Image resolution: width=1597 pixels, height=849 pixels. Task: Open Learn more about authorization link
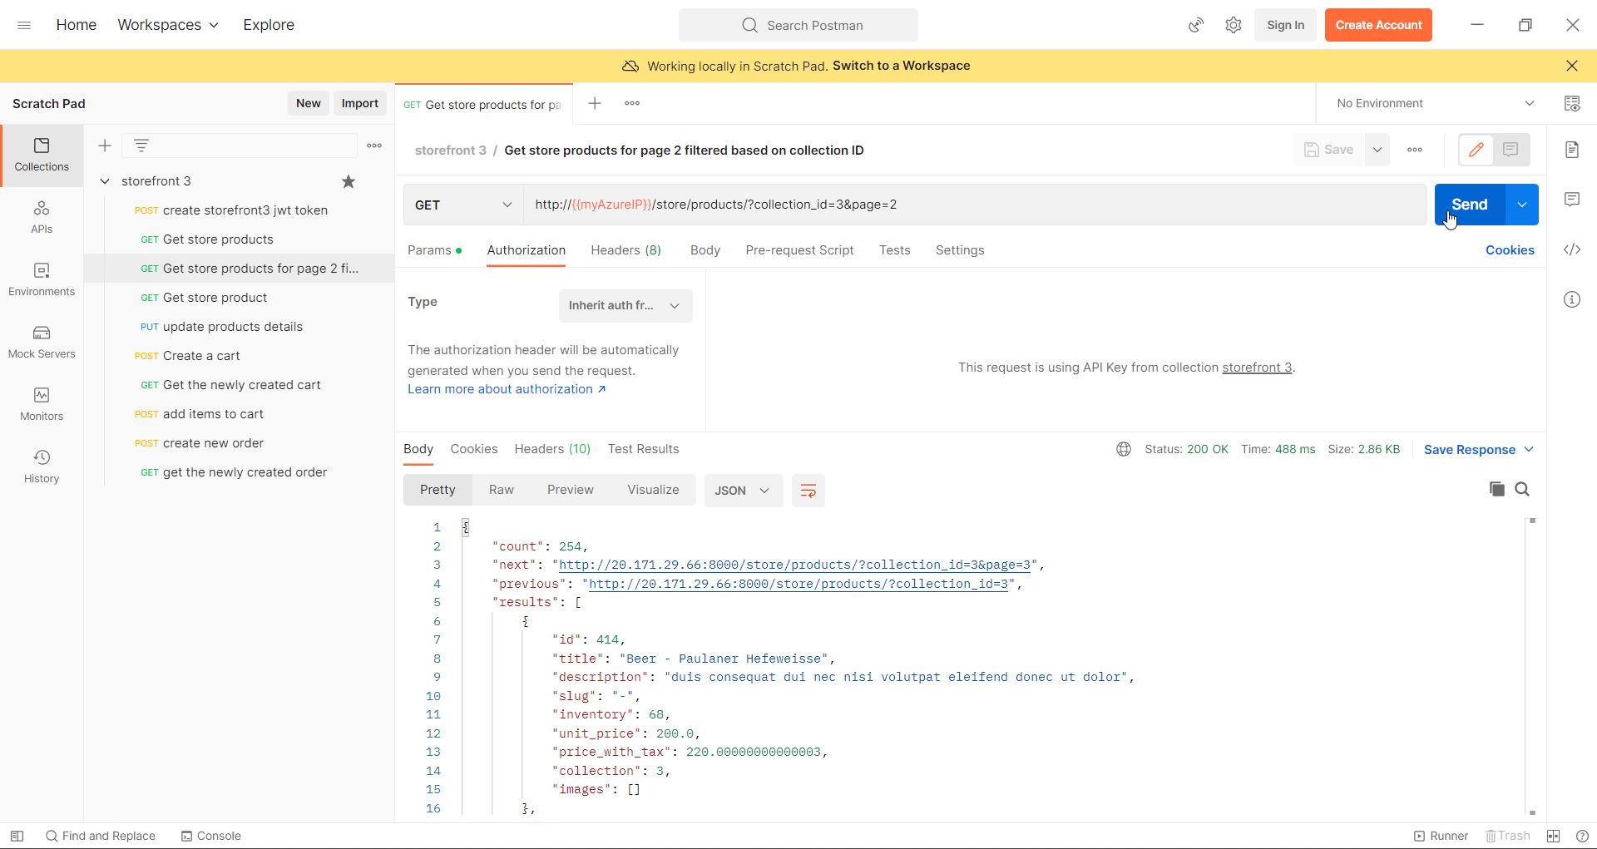507,389
